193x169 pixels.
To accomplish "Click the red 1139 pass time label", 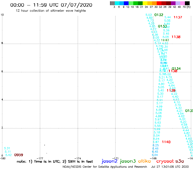I will click(x=171, y=90).
